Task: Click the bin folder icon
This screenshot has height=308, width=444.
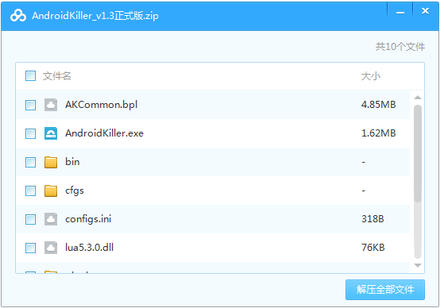Action: pos(51,162)
